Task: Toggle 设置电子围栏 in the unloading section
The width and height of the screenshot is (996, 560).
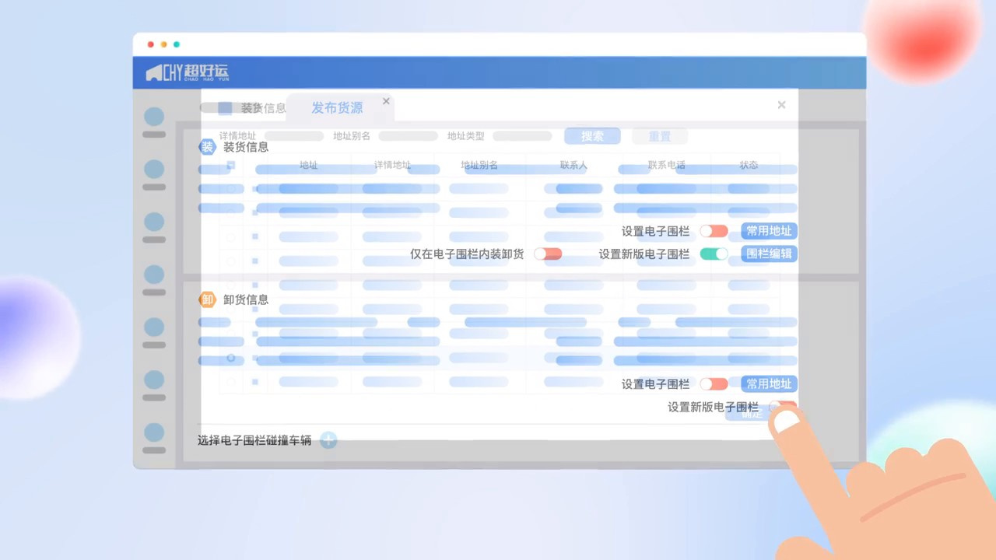Action: (714, 383)
